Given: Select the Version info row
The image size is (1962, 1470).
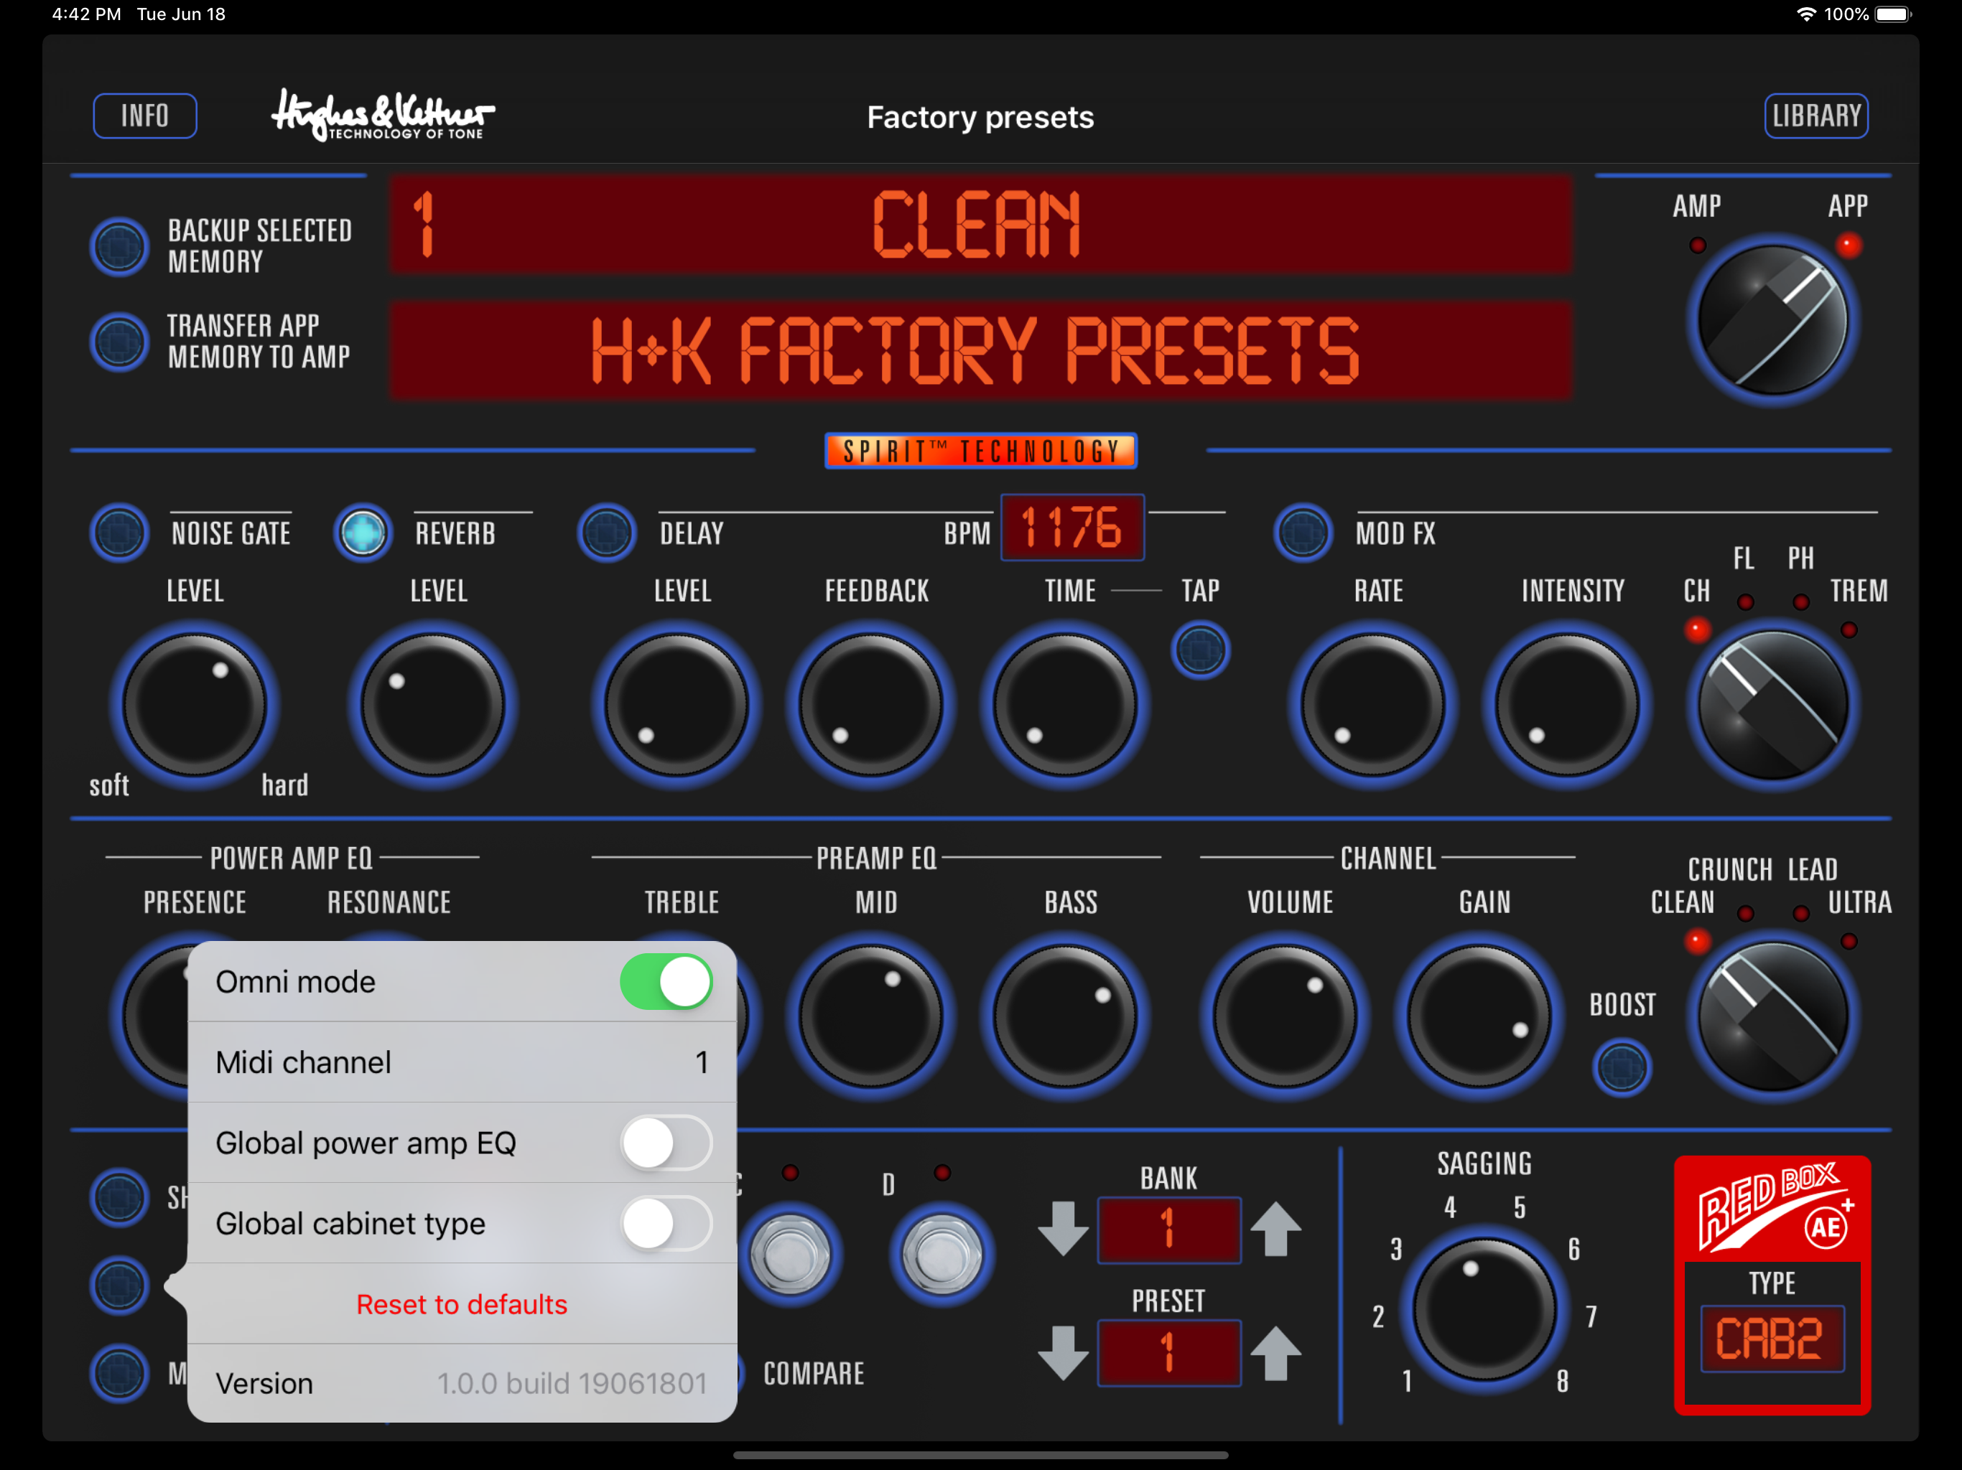Looking at the screenshot, I should [x=462, y=1383].
